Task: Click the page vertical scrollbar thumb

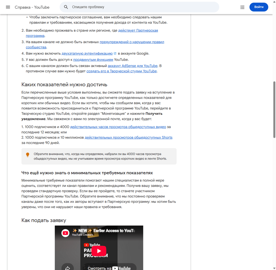Action: [274, 109]
